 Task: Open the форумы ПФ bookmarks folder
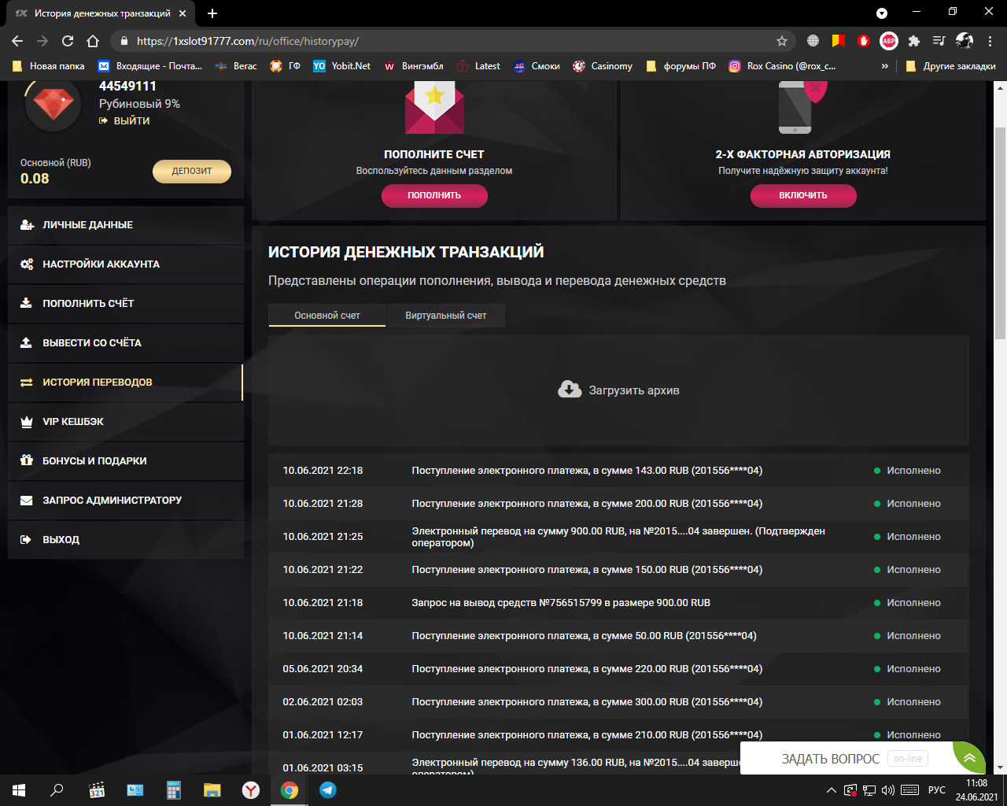click(x=681, y=66)
